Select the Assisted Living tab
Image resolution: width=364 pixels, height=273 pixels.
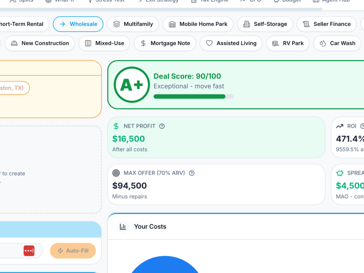[231, 43]
